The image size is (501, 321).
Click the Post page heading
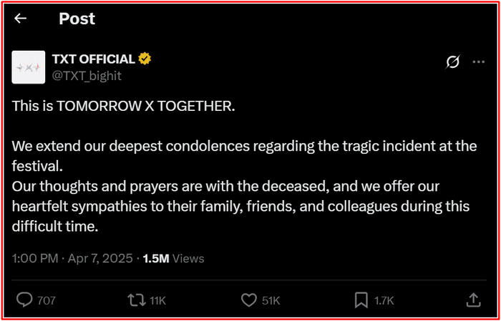[76, 19]
